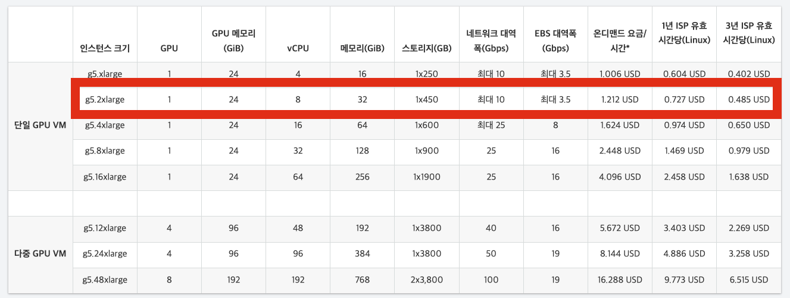The width and height of the screenshot is (790, 298).
Task: Click the 메모리(GiB) column header
Action: (x=363, y=48)
